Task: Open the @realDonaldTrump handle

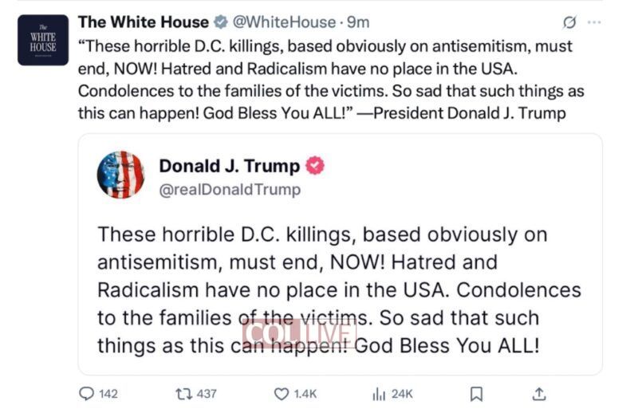Action: pyautogui.click(x=230, y=190)
